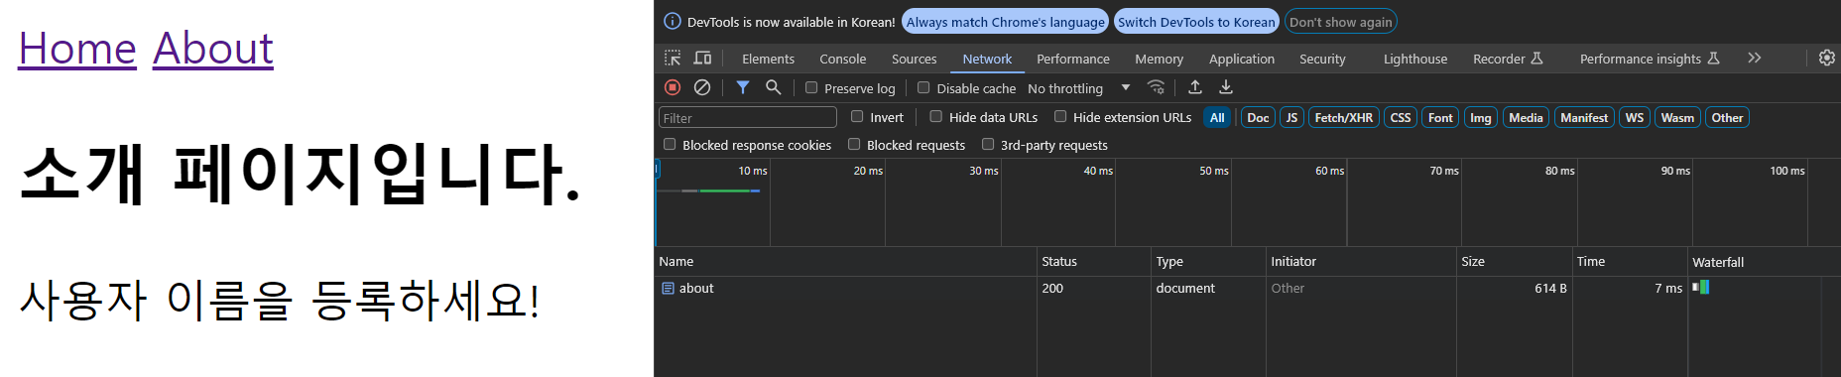
Task: Enable Disable cache checkbox
Action: (x=923, y=87)
